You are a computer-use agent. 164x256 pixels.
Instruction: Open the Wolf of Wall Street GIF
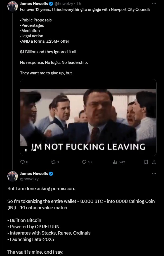click(x=88, y=118)
